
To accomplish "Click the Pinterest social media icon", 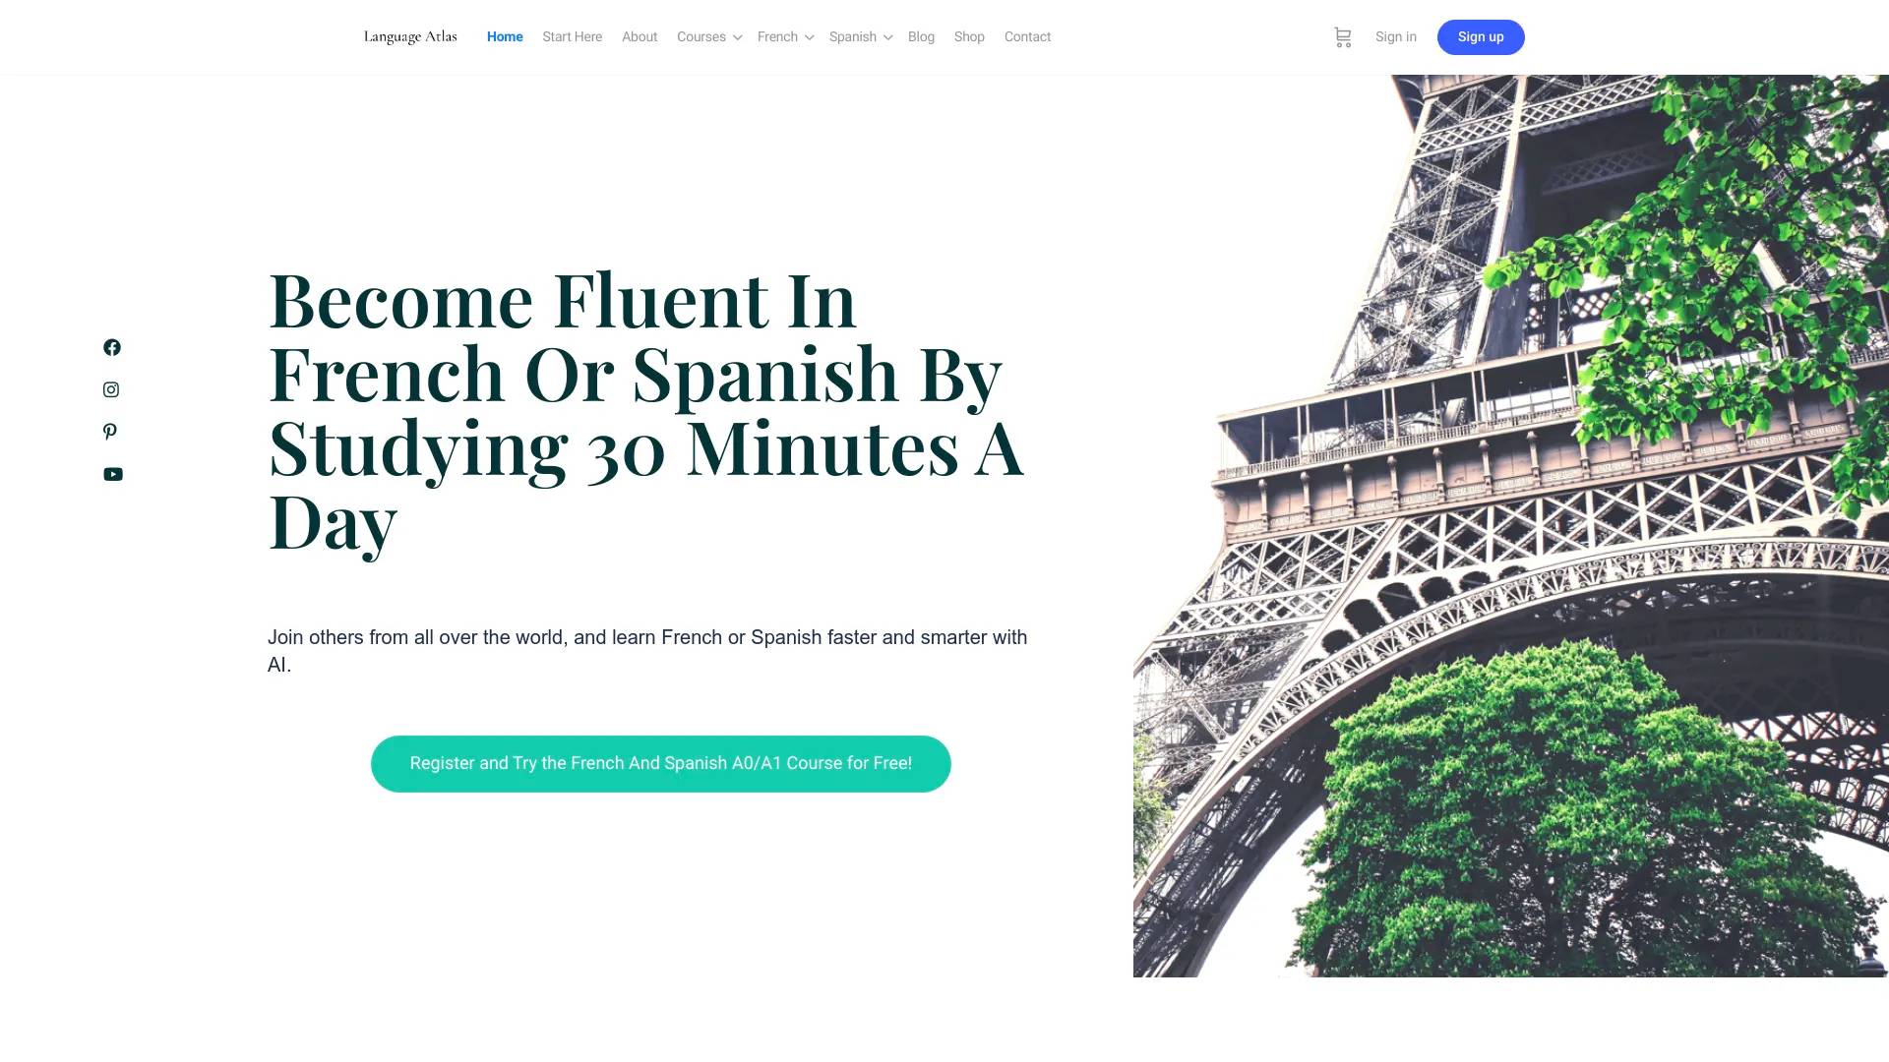I will coord(110,431).
